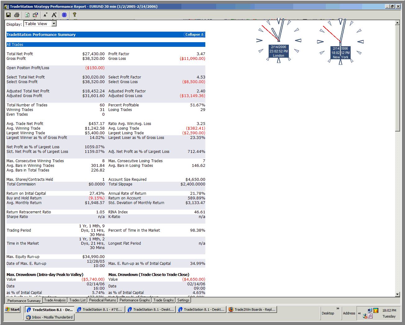Click the taskbar clock 18:02 PM

389,310
